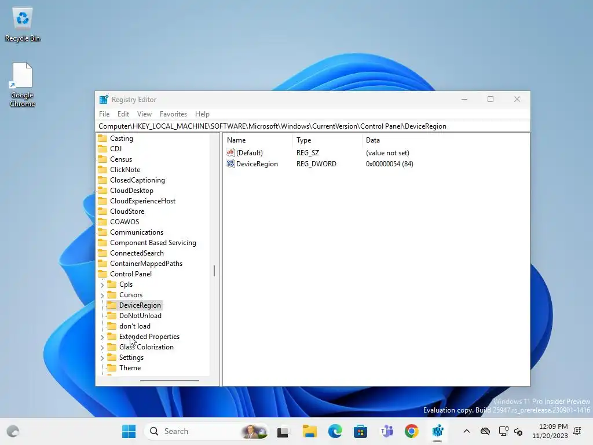Select the CloudExperienceHost key

tap(142, 200)
